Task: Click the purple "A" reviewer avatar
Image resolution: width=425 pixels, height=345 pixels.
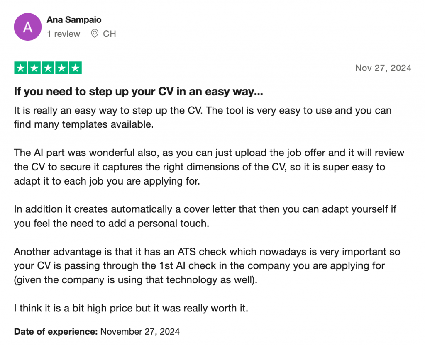Action: click(28, 27)
